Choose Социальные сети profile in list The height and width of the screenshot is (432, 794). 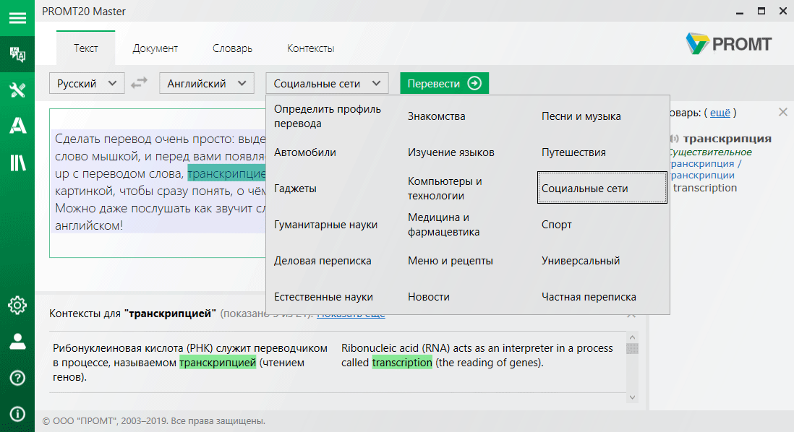coord(602,188)
